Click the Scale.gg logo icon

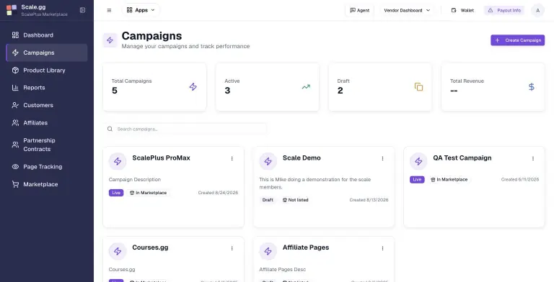pyautogui.click(x=12, y=10)
